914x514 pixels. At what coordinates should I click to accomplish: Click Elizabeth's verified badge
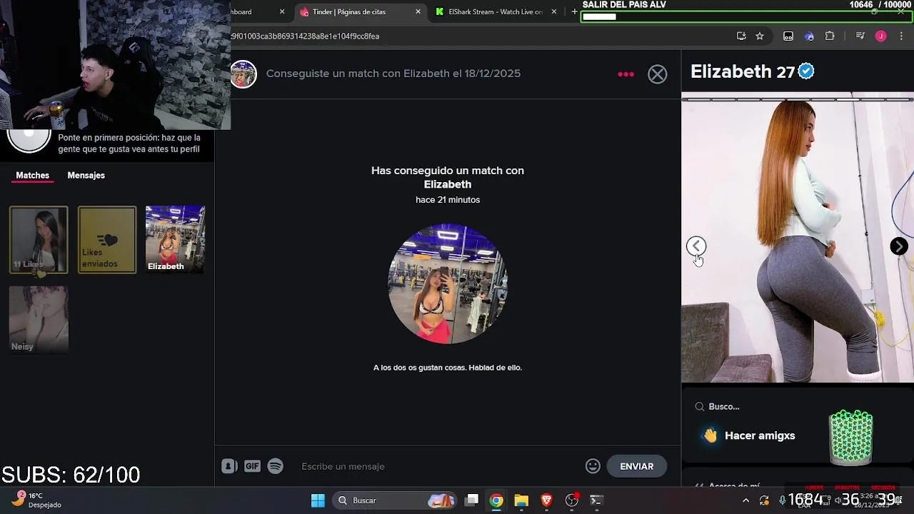tap(806, 71)
